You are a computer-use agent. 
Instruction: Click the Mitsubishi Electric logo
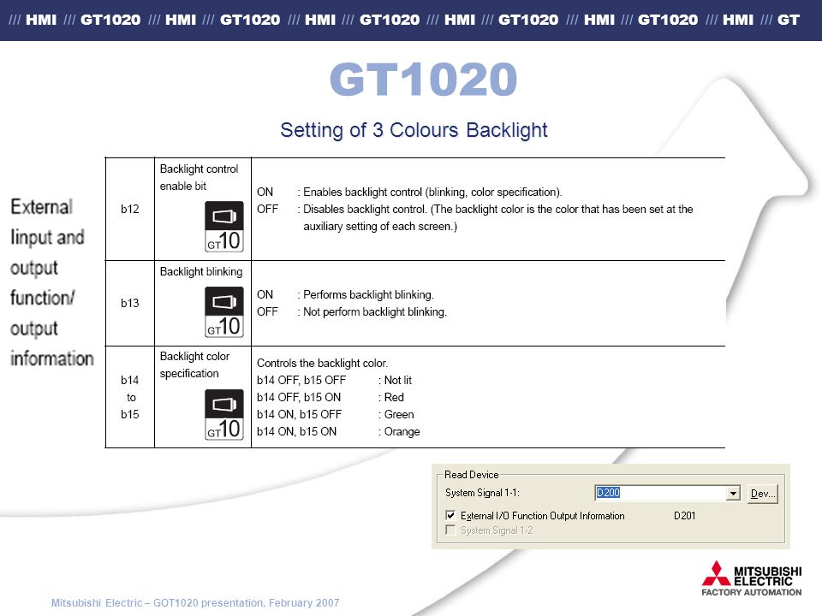pos(752,578)
